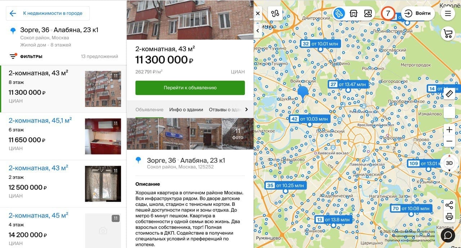Screen dimensions: 461x248
Task: Switch to the Объявление tab
Action: (149, 109)
